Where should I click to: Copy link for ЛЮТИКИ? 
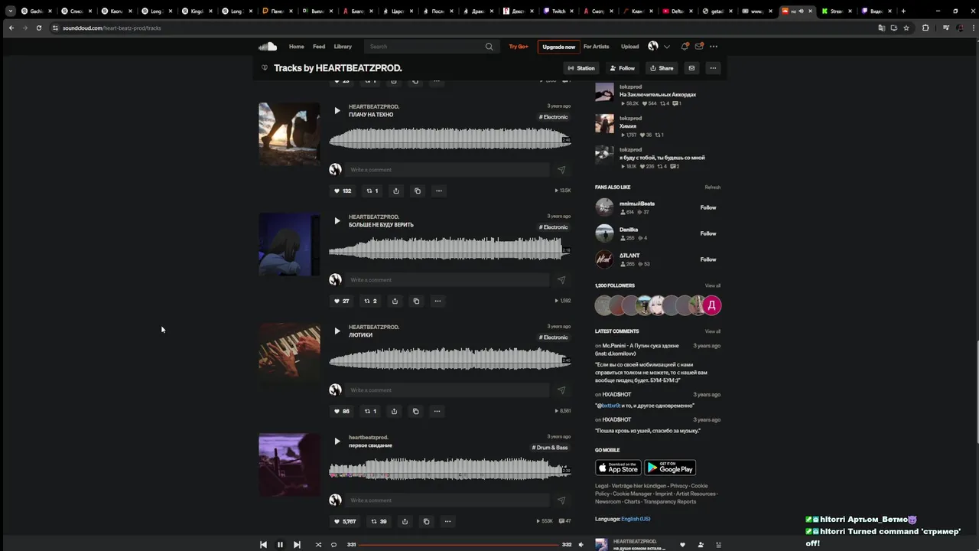[x=415, y=411]
